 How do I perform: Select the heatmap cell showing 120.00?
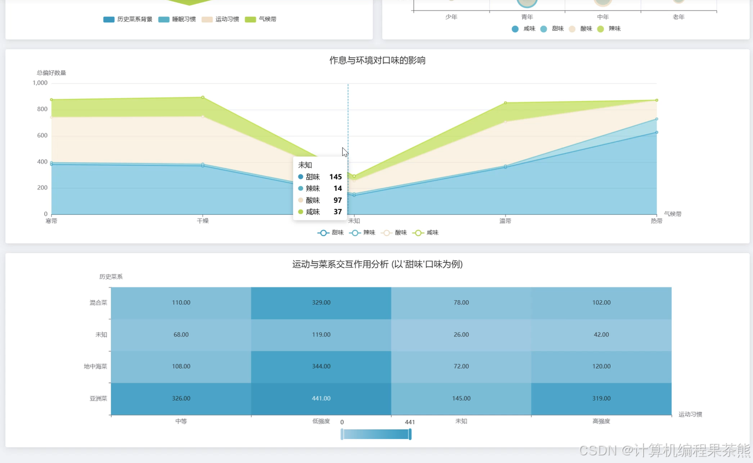(601, 366)
